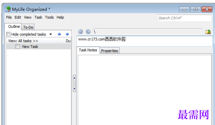
Task: Click the Search Ctrl+F field
Action: click(x=184, y=18)
